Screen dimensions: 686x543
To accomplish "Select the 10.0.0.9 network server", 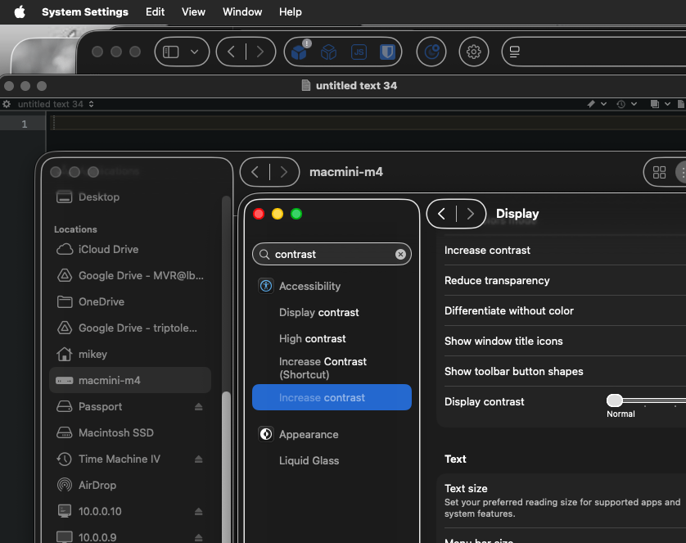I will click(x=130, y=537).
